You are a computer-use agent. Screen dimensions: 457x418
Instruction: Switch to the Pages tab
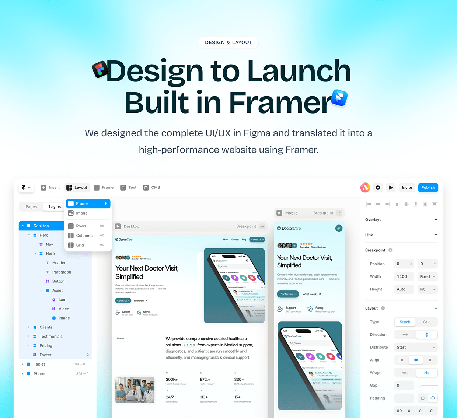point(31,207)
